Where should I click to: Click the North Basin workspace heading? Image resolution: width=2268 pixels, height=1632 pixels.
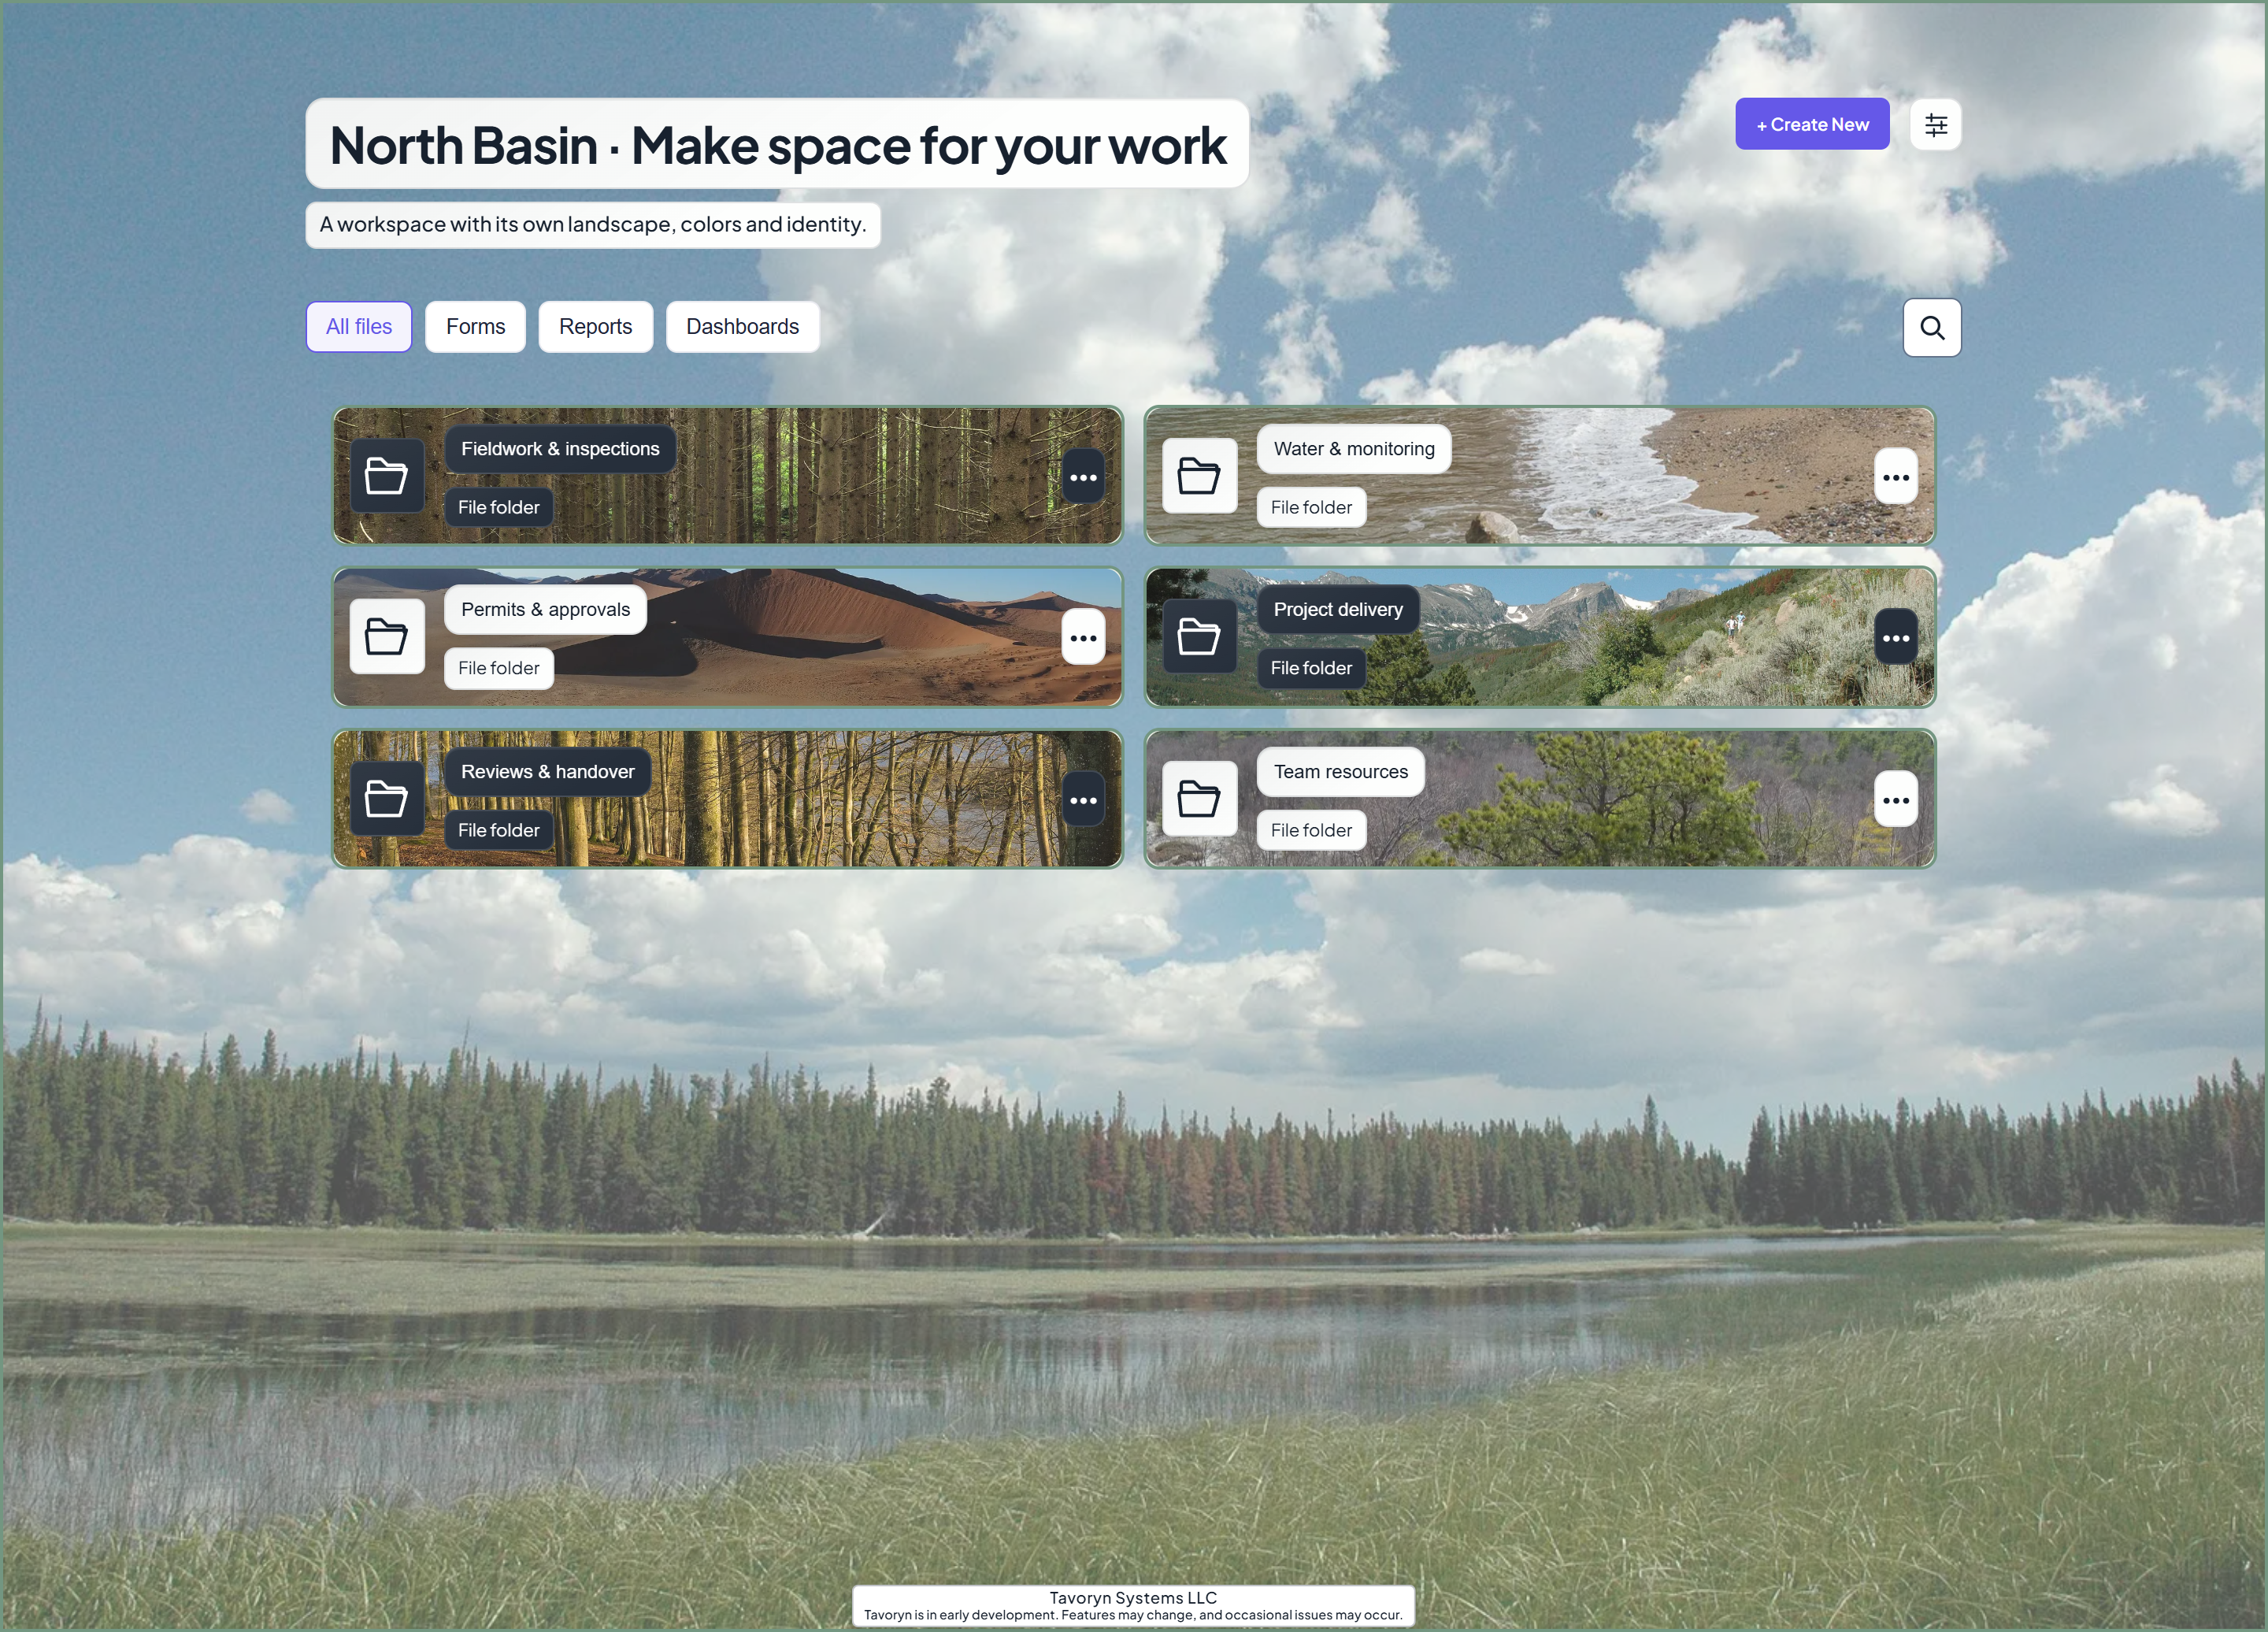[x=777, y=145]
